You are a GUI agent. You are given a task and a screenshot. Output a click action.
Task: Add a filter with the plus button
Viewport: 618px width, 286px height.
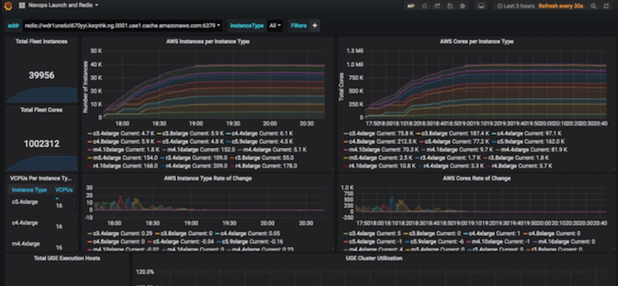point(314,25)
